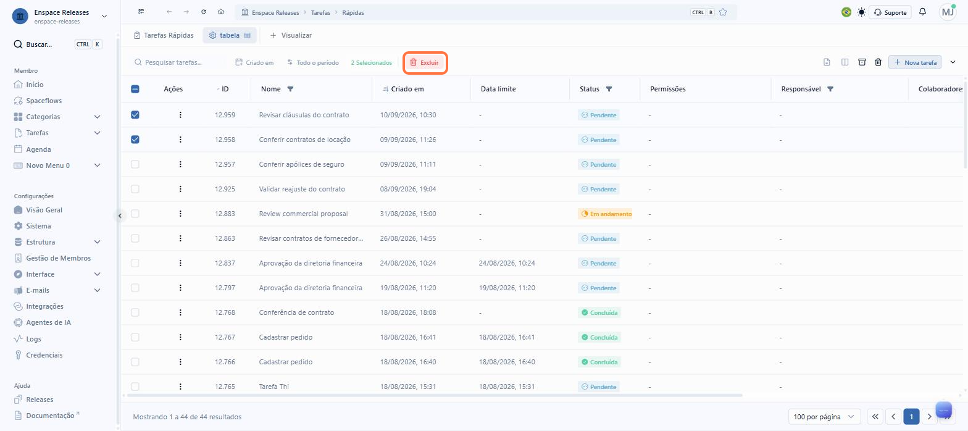Open row actions for Tarefa Thi
Screen dimensions: 968x431
(x=180, y=387)
